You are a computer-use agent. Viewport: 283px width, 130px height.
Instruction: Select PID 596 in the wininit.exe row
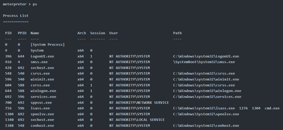tap(8, 79)
